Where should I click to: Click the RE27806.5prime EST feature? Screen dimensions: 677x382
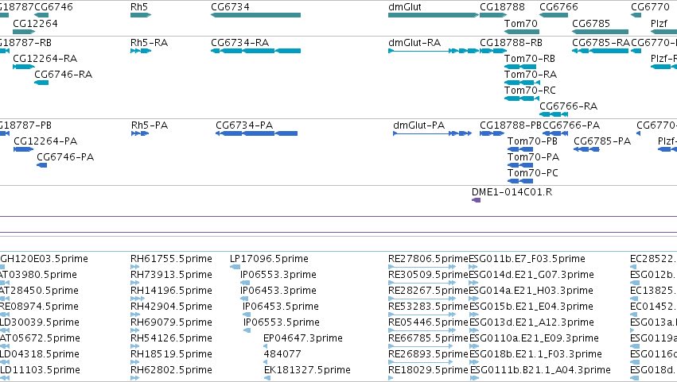pyautogui.click(x=422, y=267)
